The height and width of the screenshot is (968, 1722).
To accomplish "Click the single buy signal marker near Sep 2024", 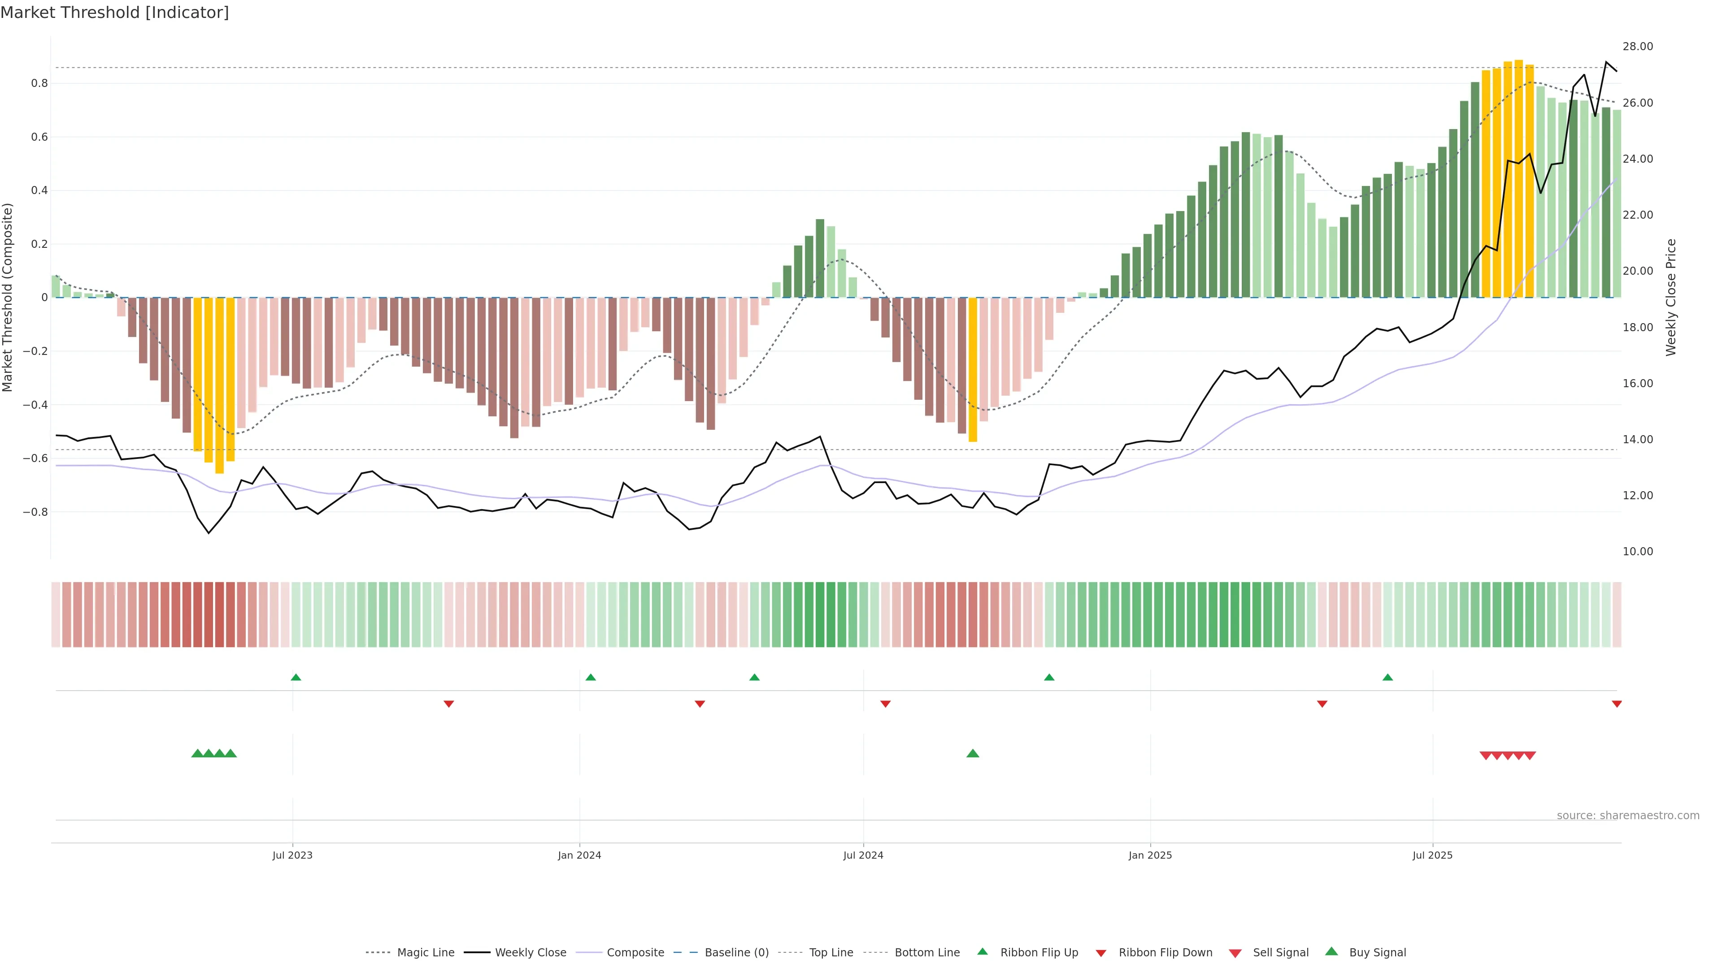I will 973,753.
